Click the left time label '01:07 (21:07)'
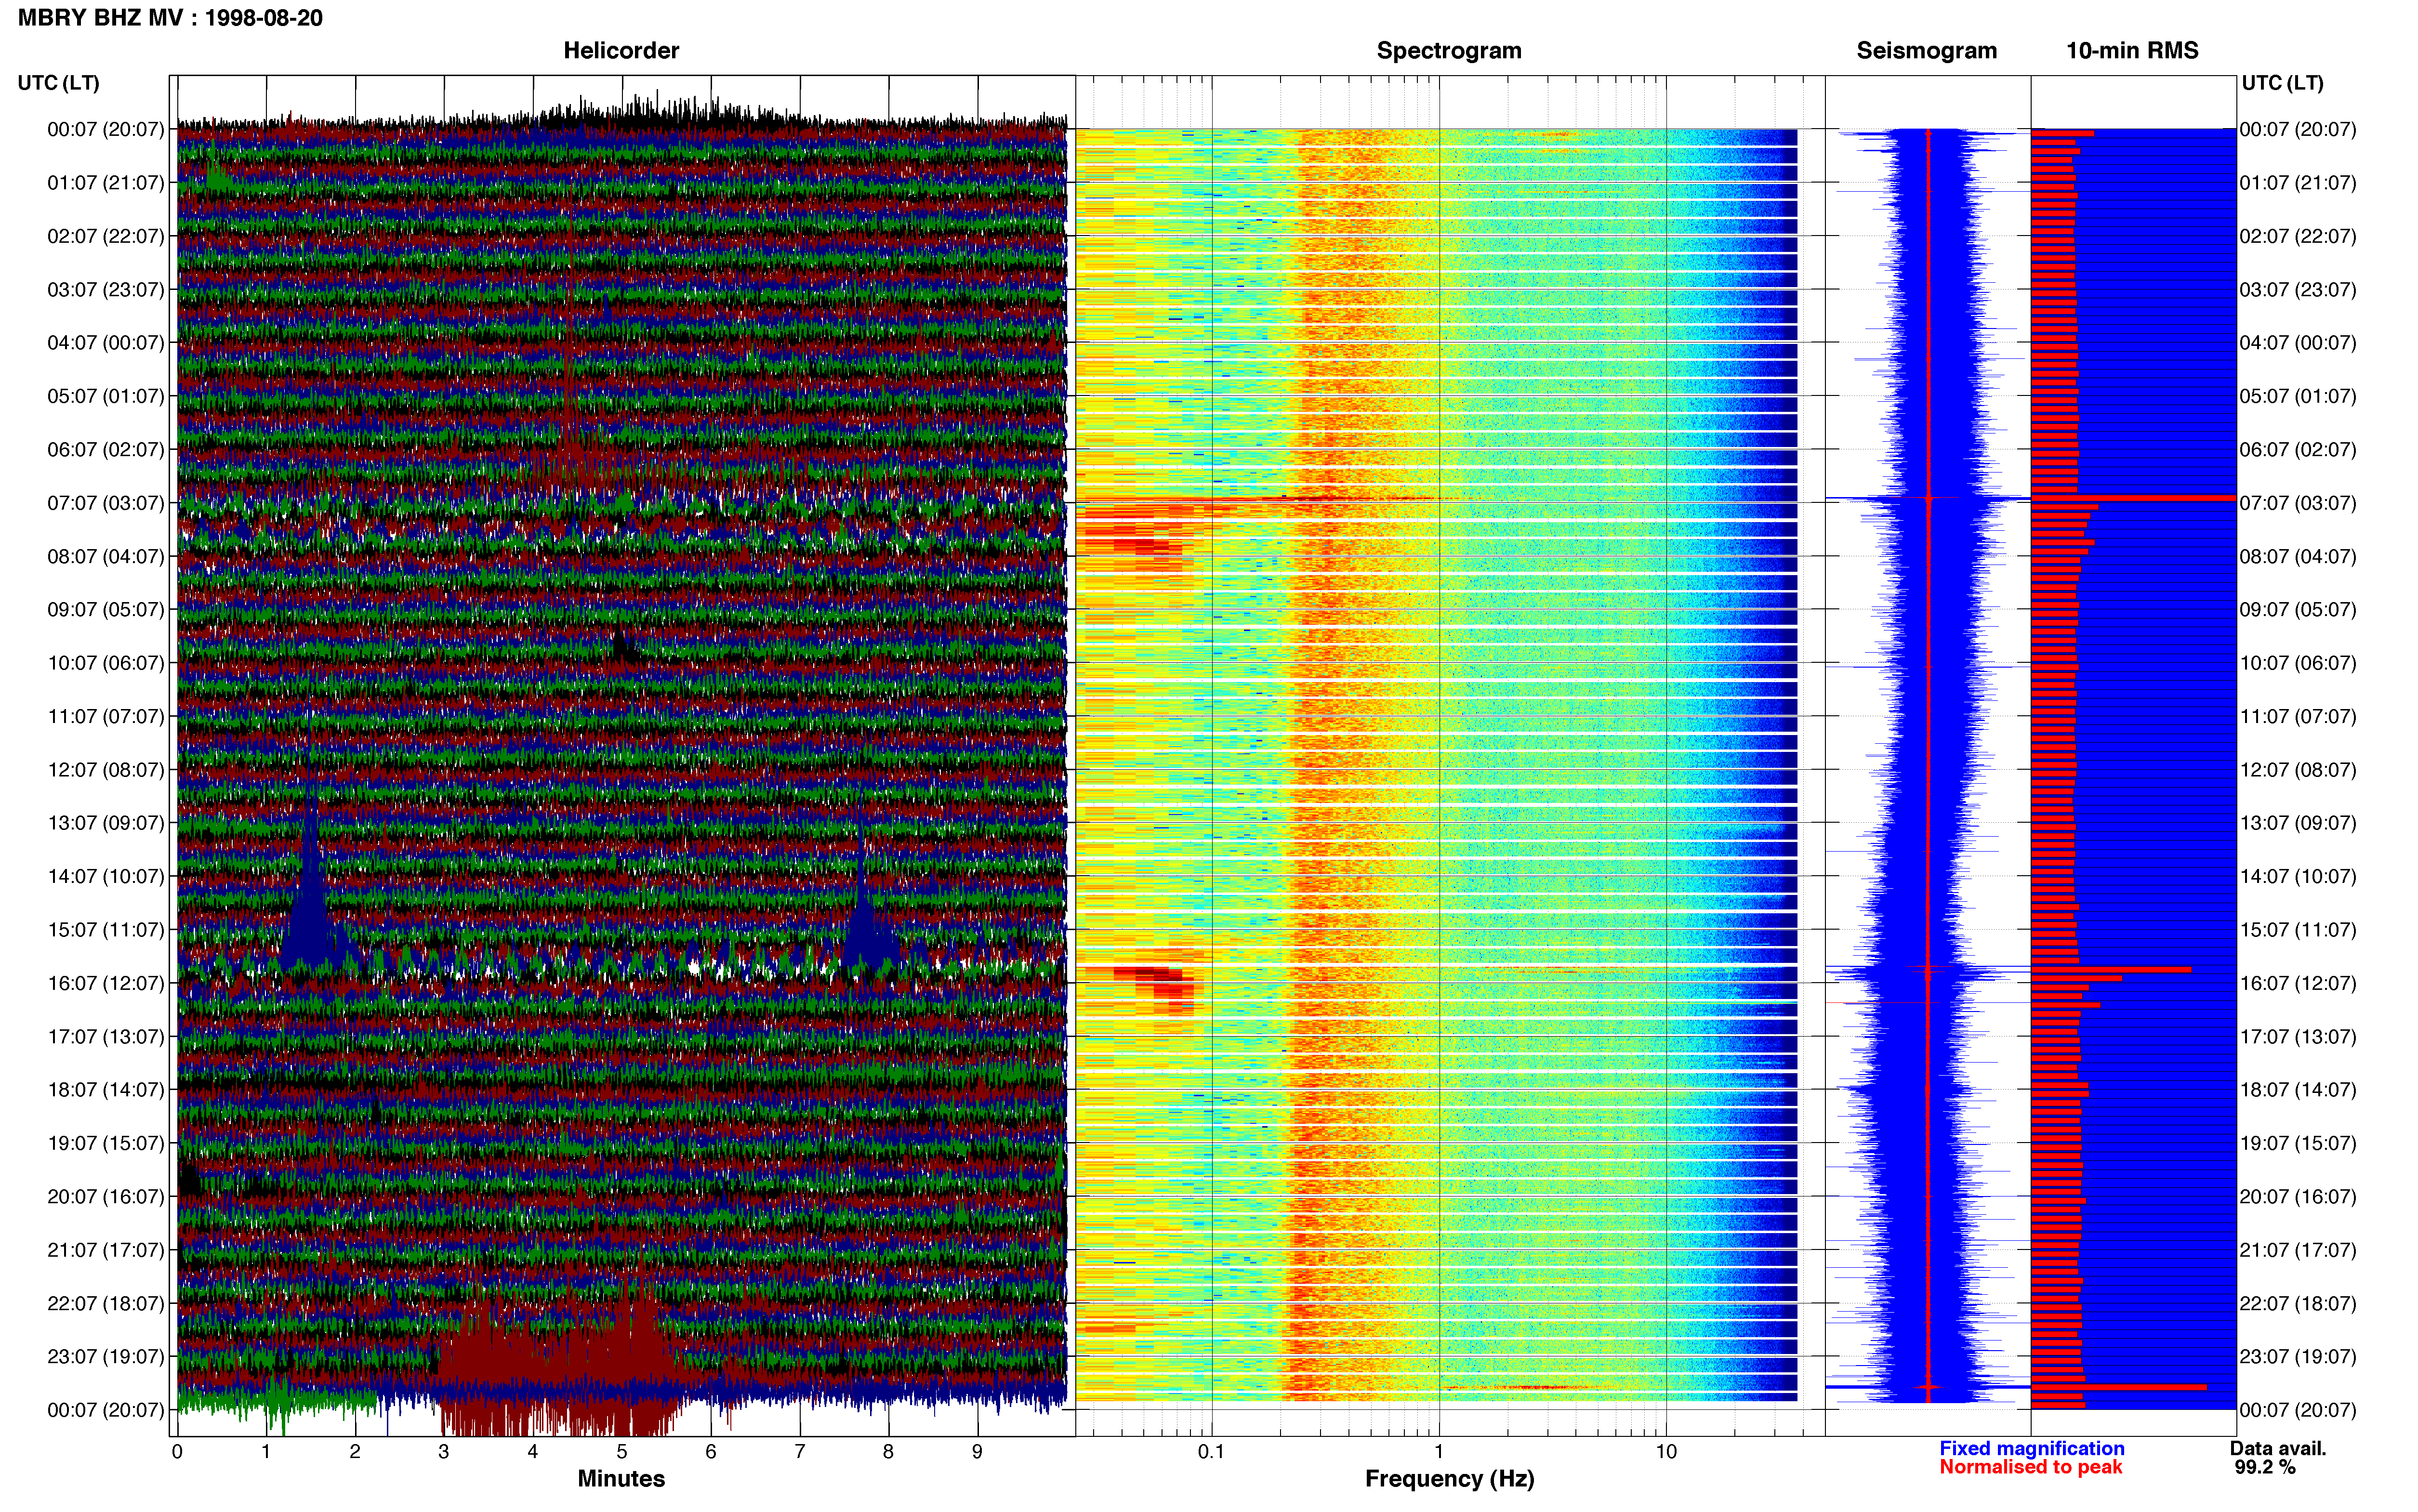2418x1512 pixels. [105, 183]
